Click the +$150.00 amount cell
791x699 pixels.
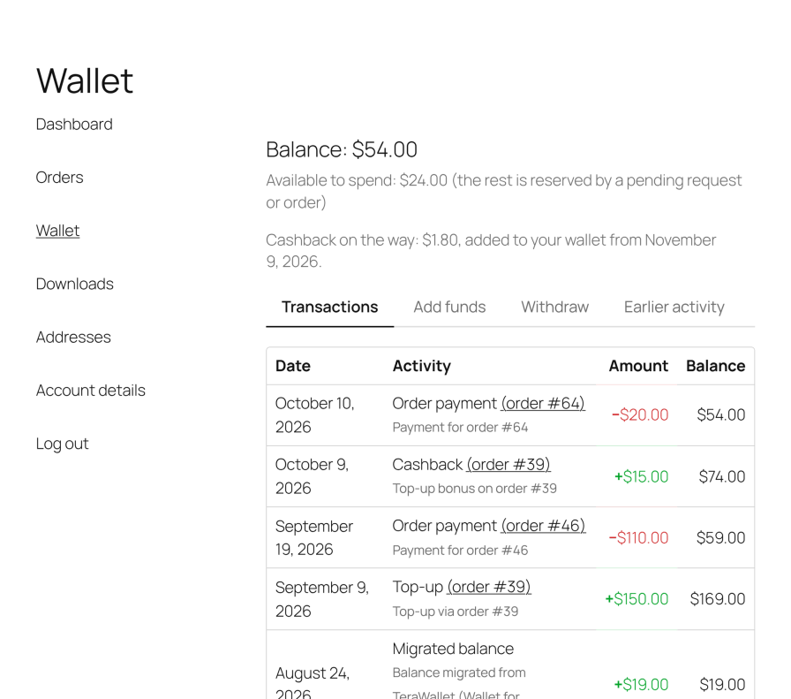637,599
